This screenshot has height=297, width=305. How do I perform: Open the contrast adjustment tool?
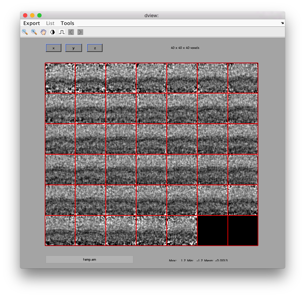[x=52, y=32]
